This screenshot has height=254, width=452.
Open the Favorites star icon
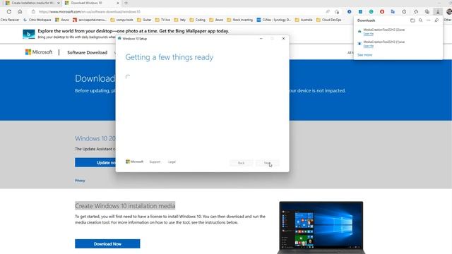416,12
